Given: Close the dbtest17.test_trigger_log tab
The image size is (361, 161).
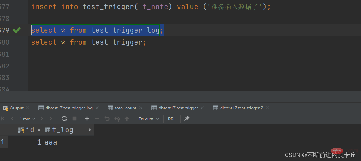Looking at the screenshot, I should 97,108.
